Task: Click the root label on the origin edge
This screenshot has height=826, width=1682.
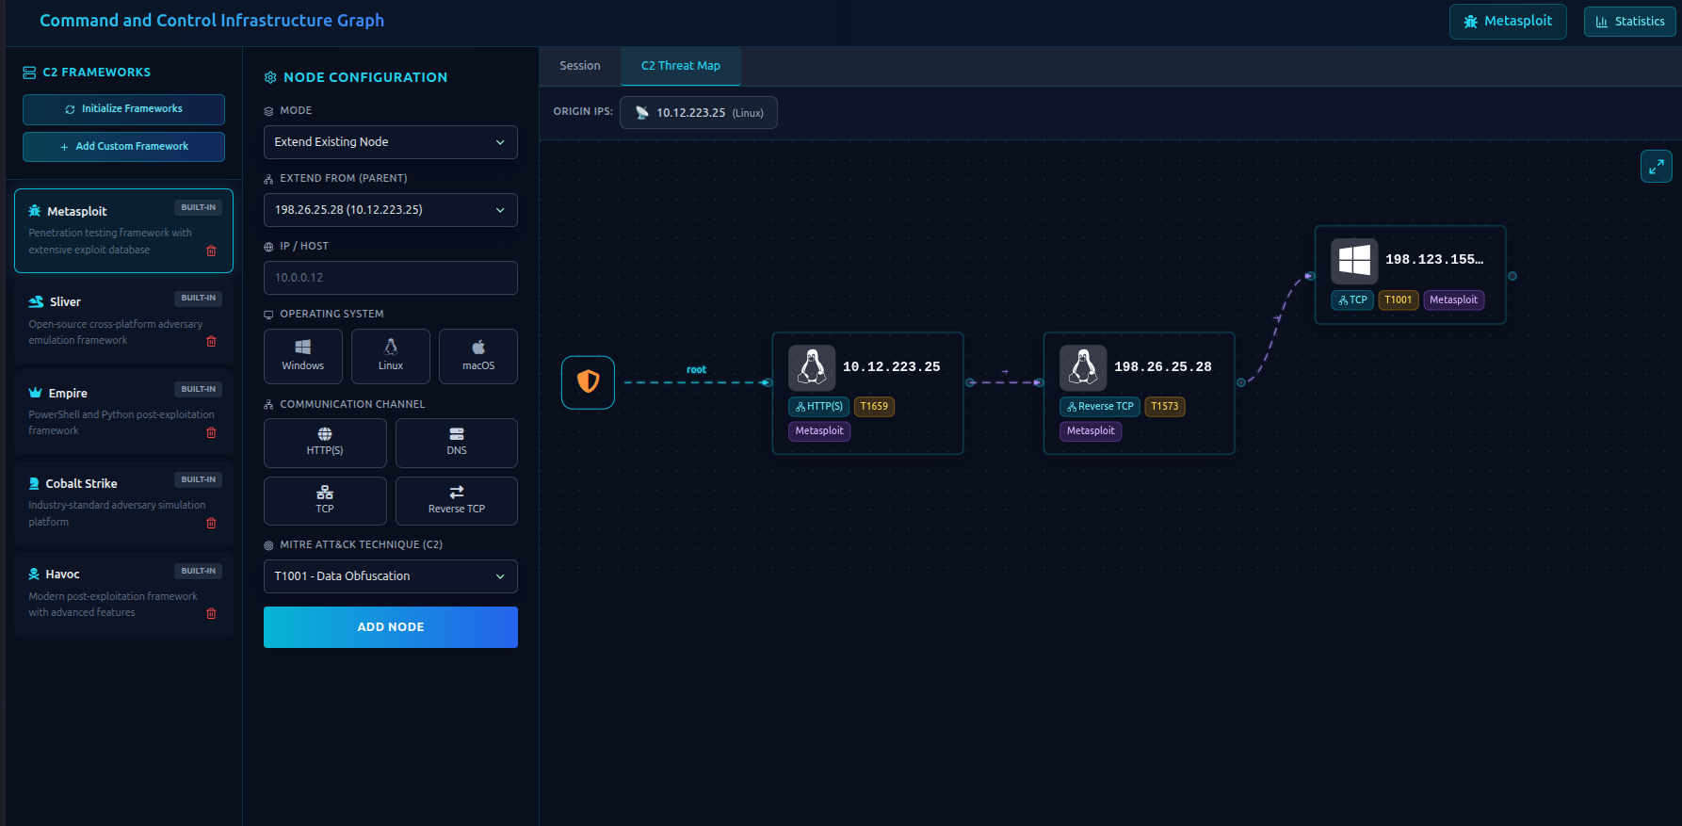Action: tap(696, 370)
